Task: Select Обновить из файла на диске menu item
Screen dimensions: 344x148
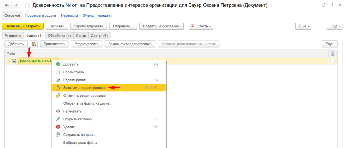Action: 109,103
